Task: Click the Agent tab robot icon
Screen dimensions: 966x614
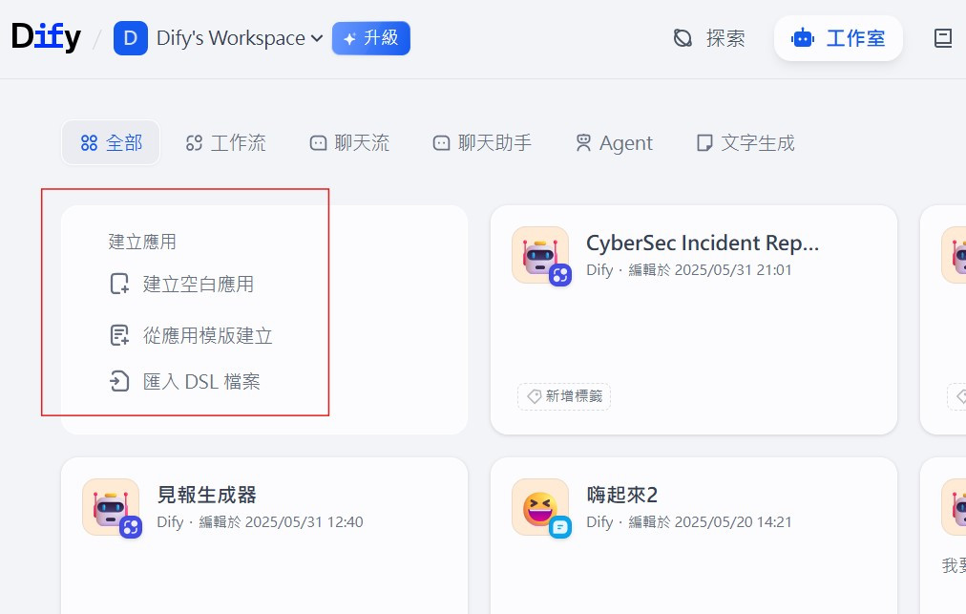Action: [583, 143]
